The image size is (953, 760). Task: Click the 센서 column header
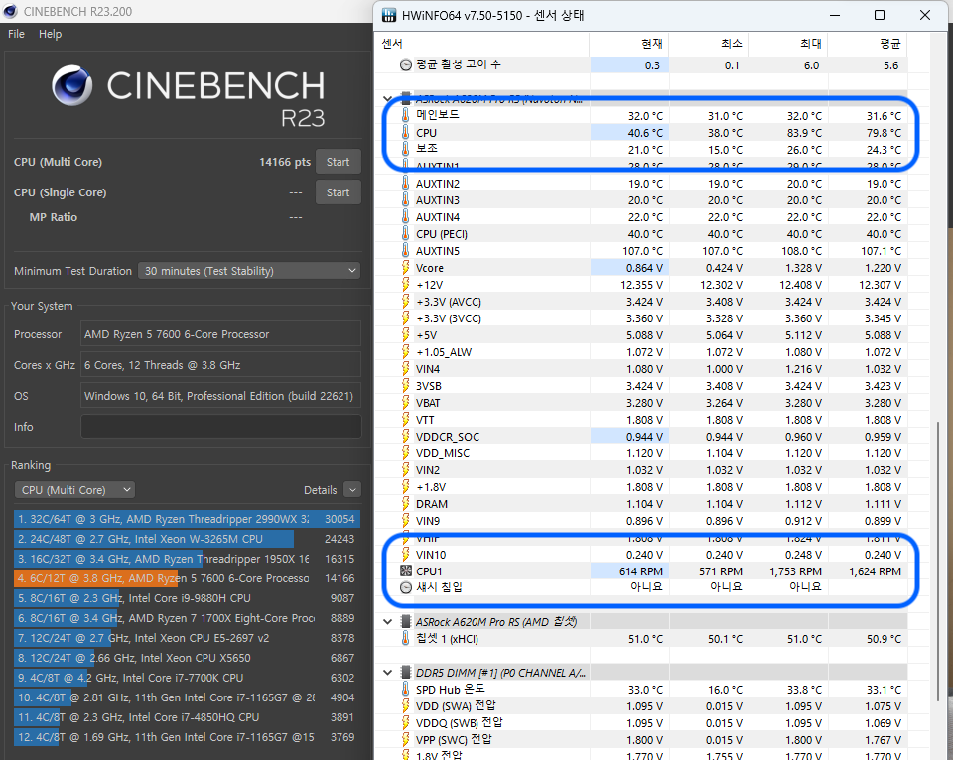pos(483,43)
